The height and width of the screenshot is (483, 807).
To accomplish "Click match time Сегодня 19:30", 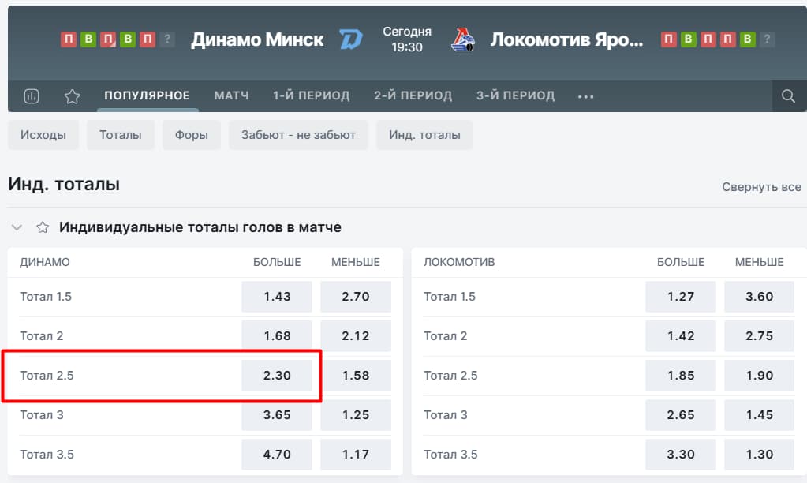I will [406, 39].
